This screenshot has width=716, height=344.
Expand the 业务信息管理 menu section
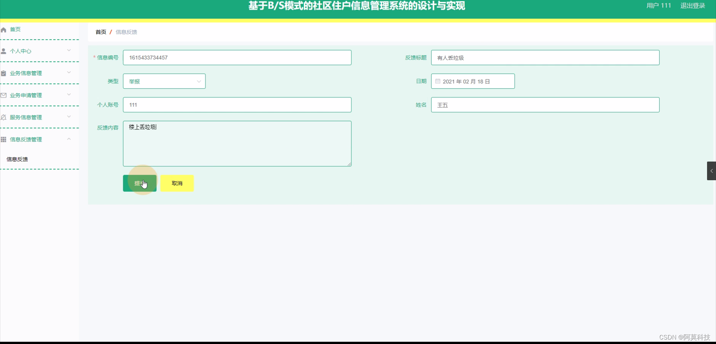click(x=69, y=72)
